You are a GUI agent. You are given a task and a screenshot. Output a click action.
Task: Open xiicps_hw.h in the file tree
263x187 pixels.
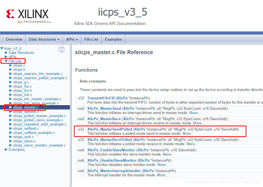coord(22,91)
